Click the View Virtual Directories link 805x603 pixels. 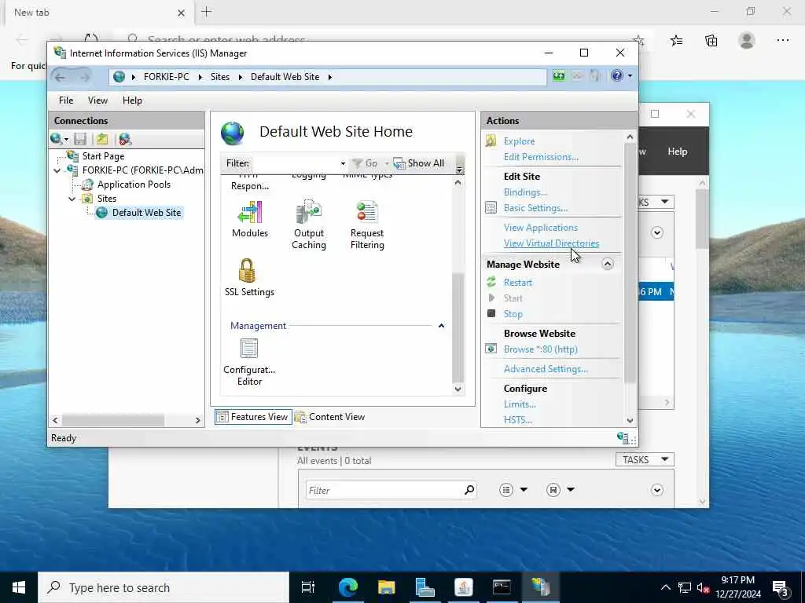click(x=551, y=243)
